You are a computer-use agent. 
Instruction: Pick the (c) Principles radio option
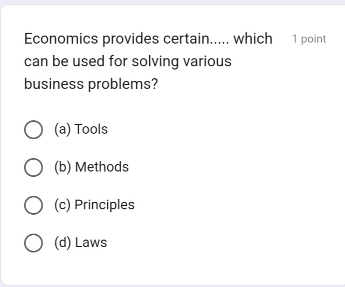coord(33,206)
